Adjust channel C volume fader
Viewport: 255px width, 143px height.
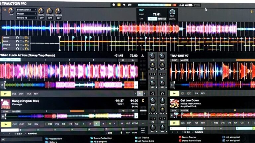tap(143, 111)
